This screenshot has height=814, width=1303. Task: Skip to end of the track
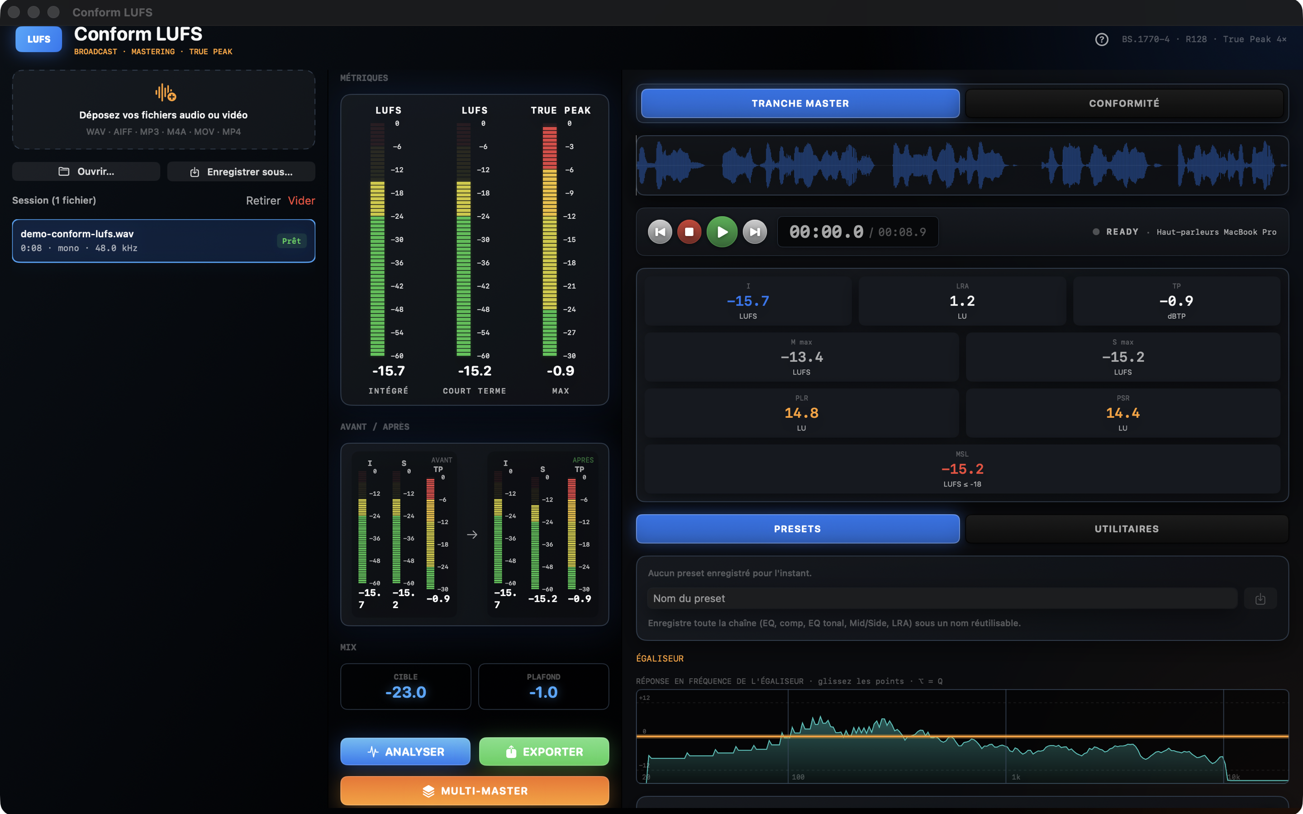(x=755, y=232)
